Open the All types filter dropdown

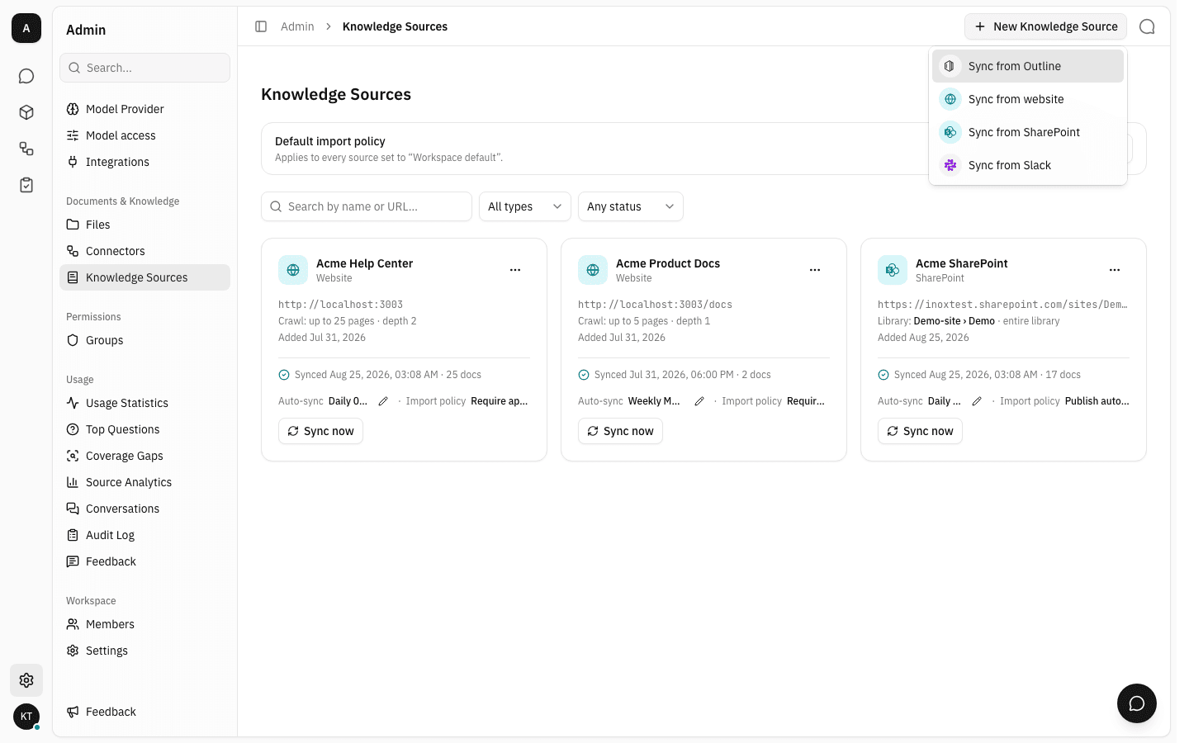pyautogui.click(x=525, y=206)
